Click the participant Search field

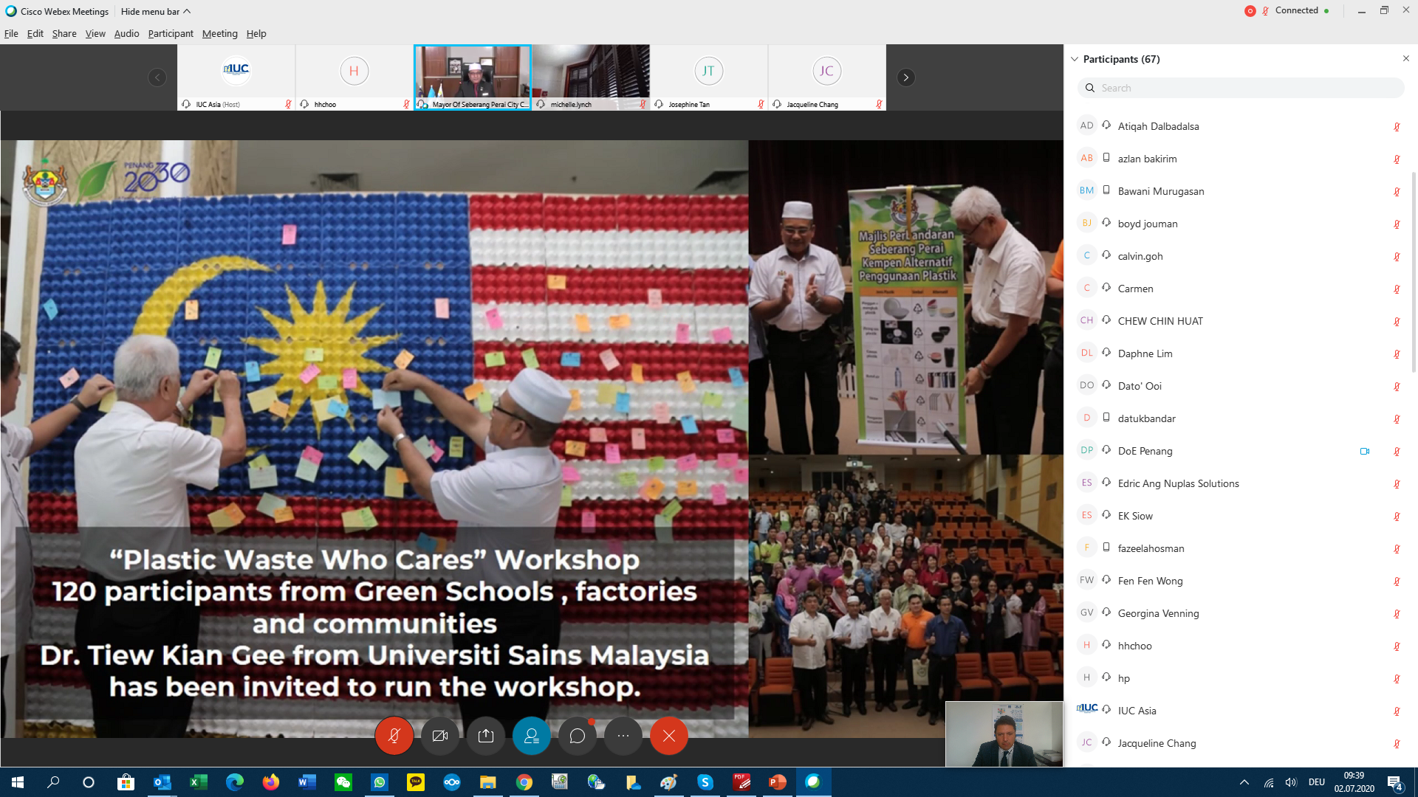point(1241,88)
